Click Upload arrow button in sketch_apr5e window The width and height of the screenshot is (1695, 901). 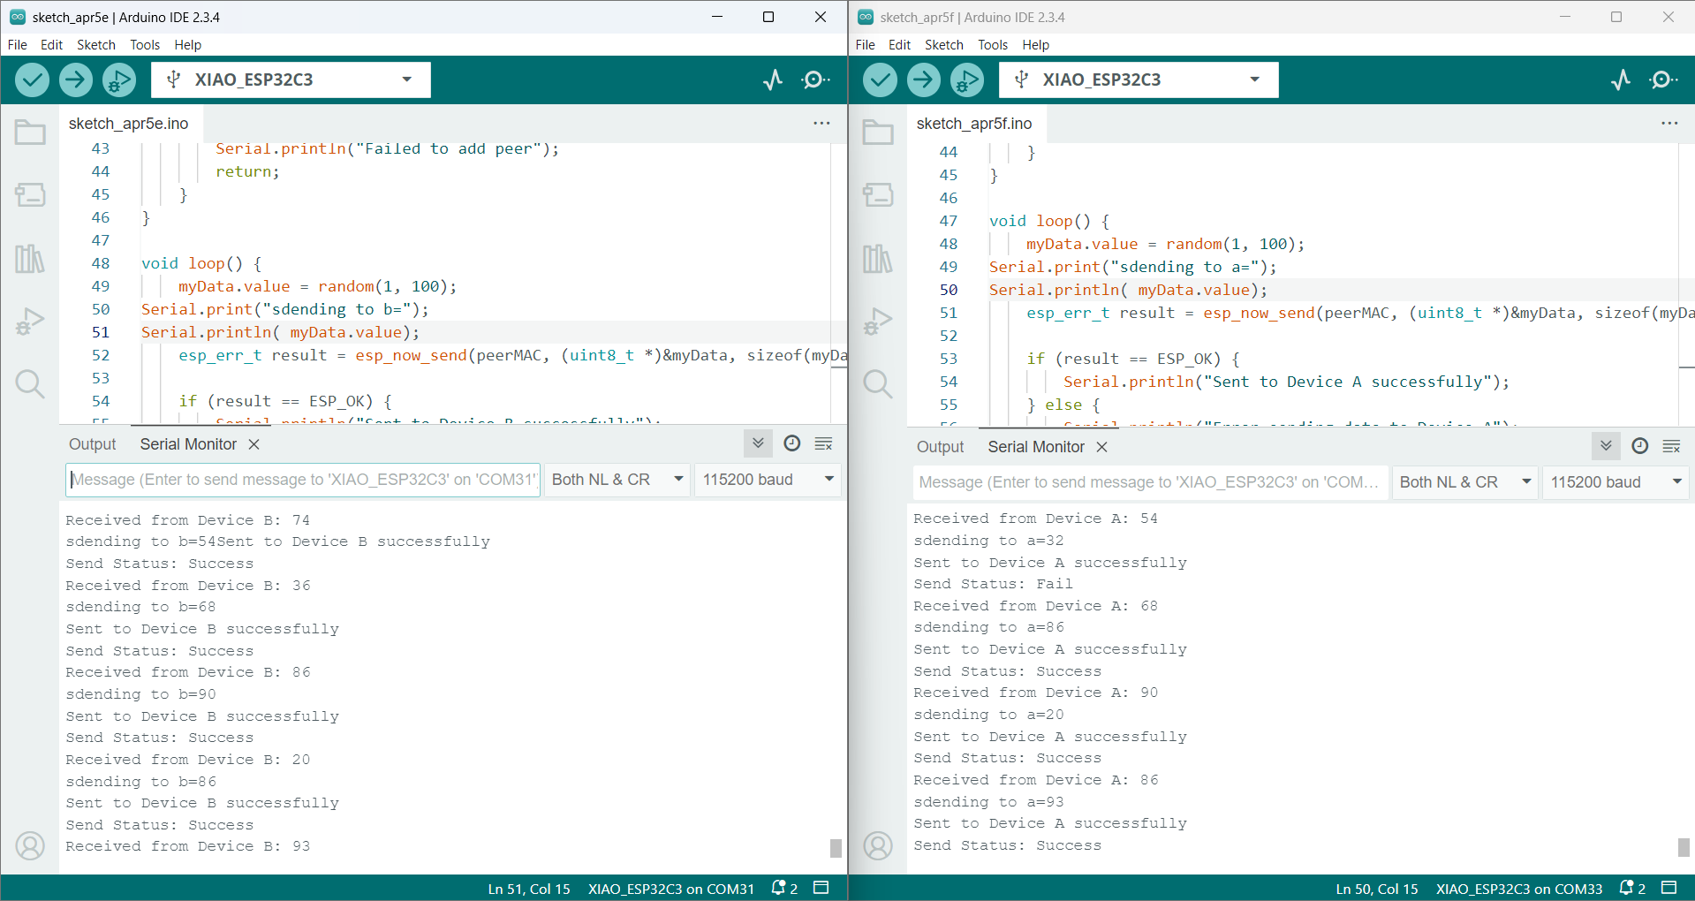click(x=75, y=80)
